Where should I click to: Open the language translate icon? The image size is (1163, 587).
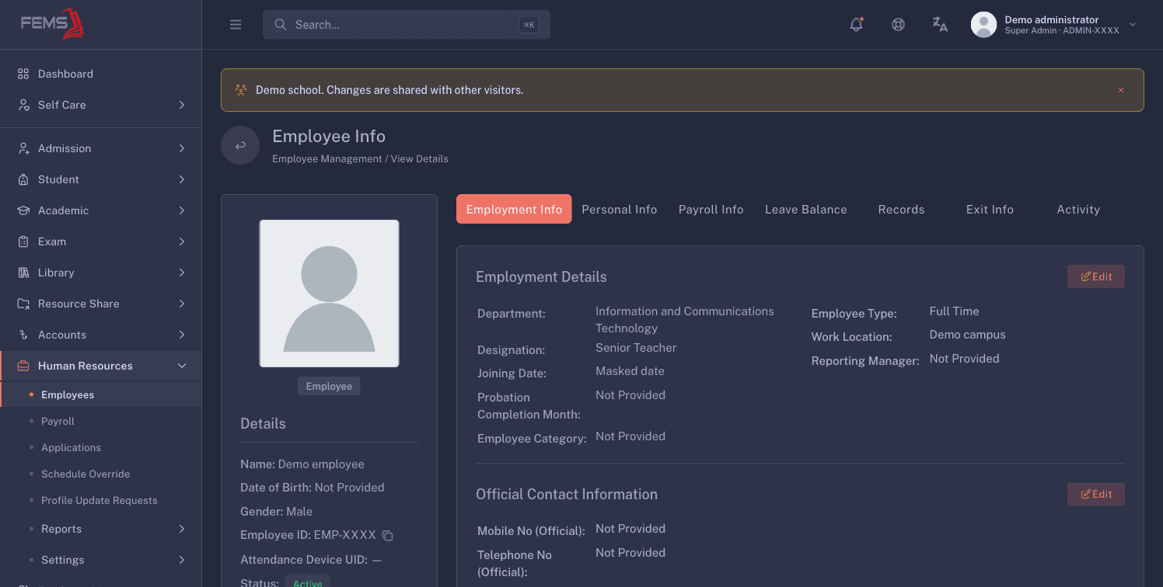click(940, 24)
